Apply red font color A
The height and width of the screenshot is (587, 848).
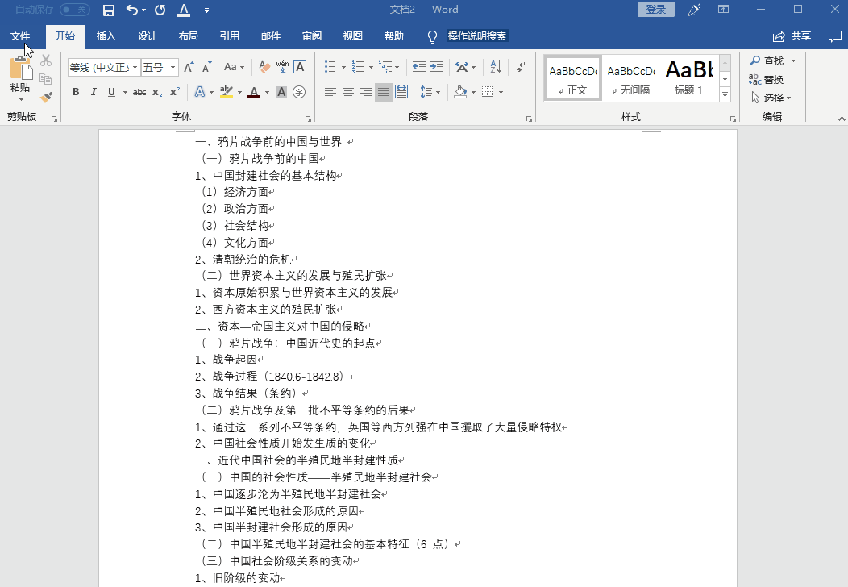pos(254,92)
